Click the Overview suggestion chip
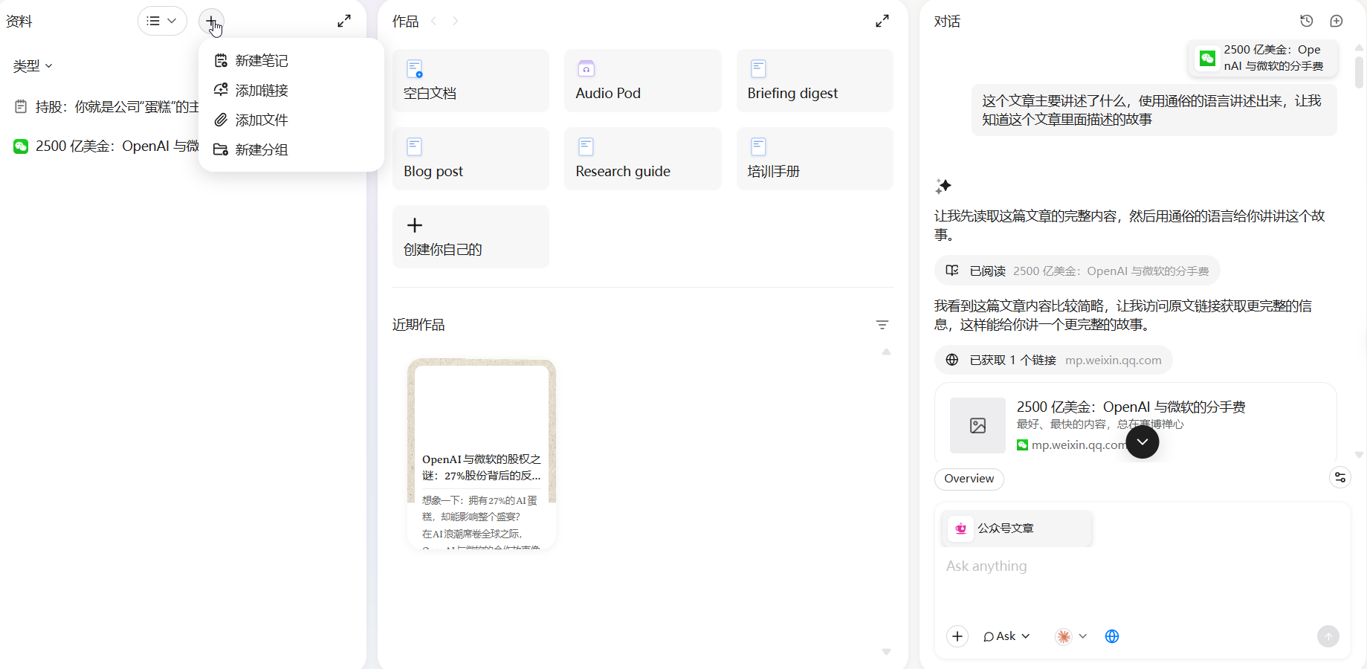 969,479
